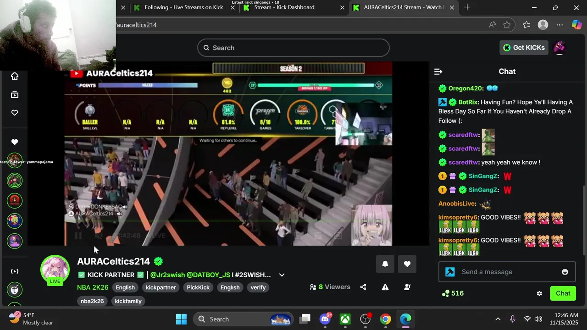Viewport: 587px width, 330px height.
Task: Report stream with warning triangle icon
Action: click(385, 287)
